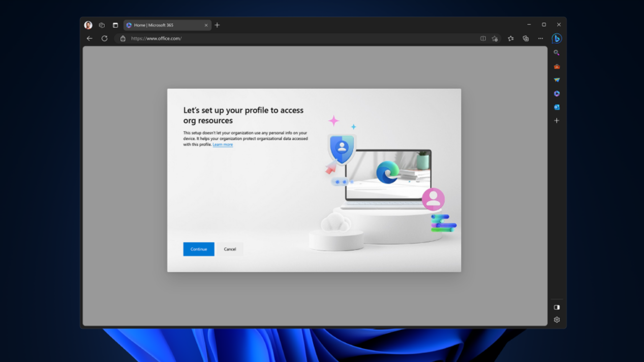Open the Workspaces menu
Viewport: 644px width, 362px height.
point(102,24)
